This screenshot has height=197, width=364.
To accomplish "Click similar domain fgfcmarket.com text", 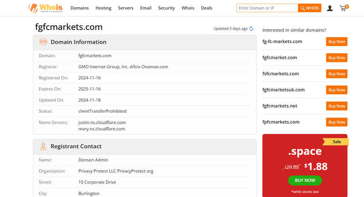I will pyautogui.click(x=279, y=57).
